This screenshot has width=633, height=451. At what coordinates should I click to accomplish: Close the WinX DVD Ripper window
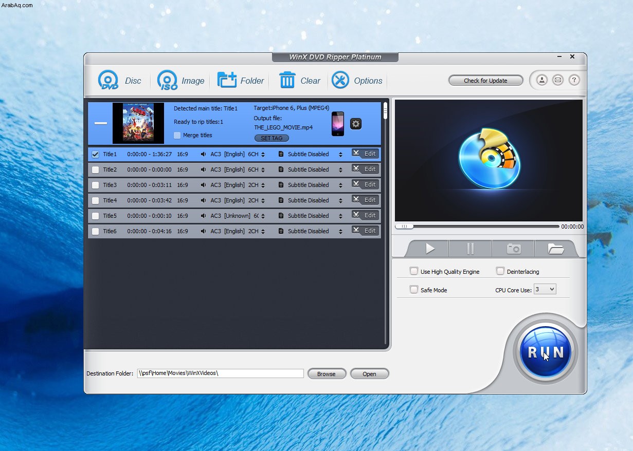tap(572, 57)
